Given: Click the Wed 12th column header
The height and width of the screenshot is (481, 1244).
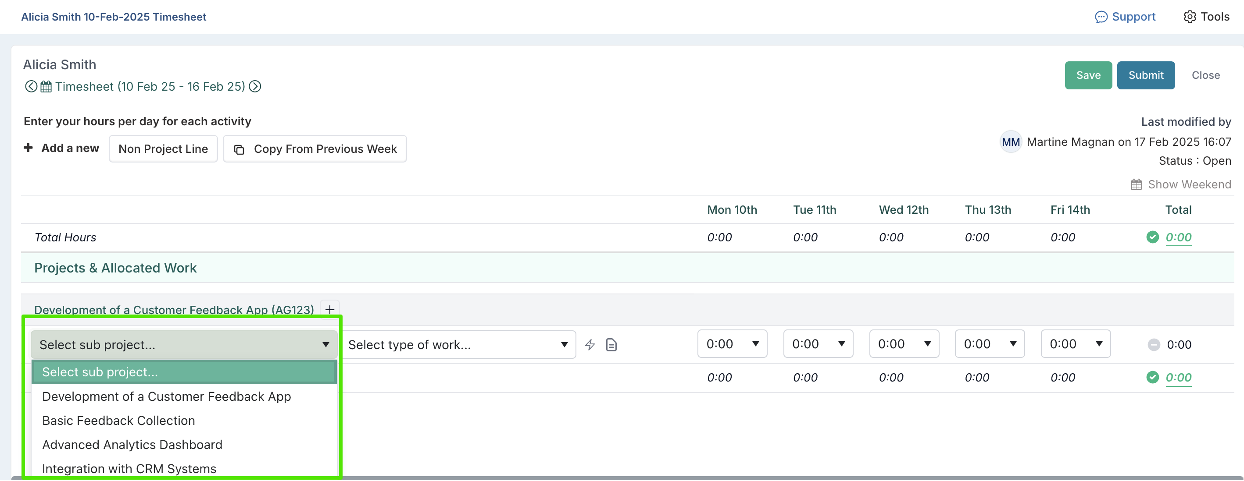Looking at the screenshot, I should 904,210.
